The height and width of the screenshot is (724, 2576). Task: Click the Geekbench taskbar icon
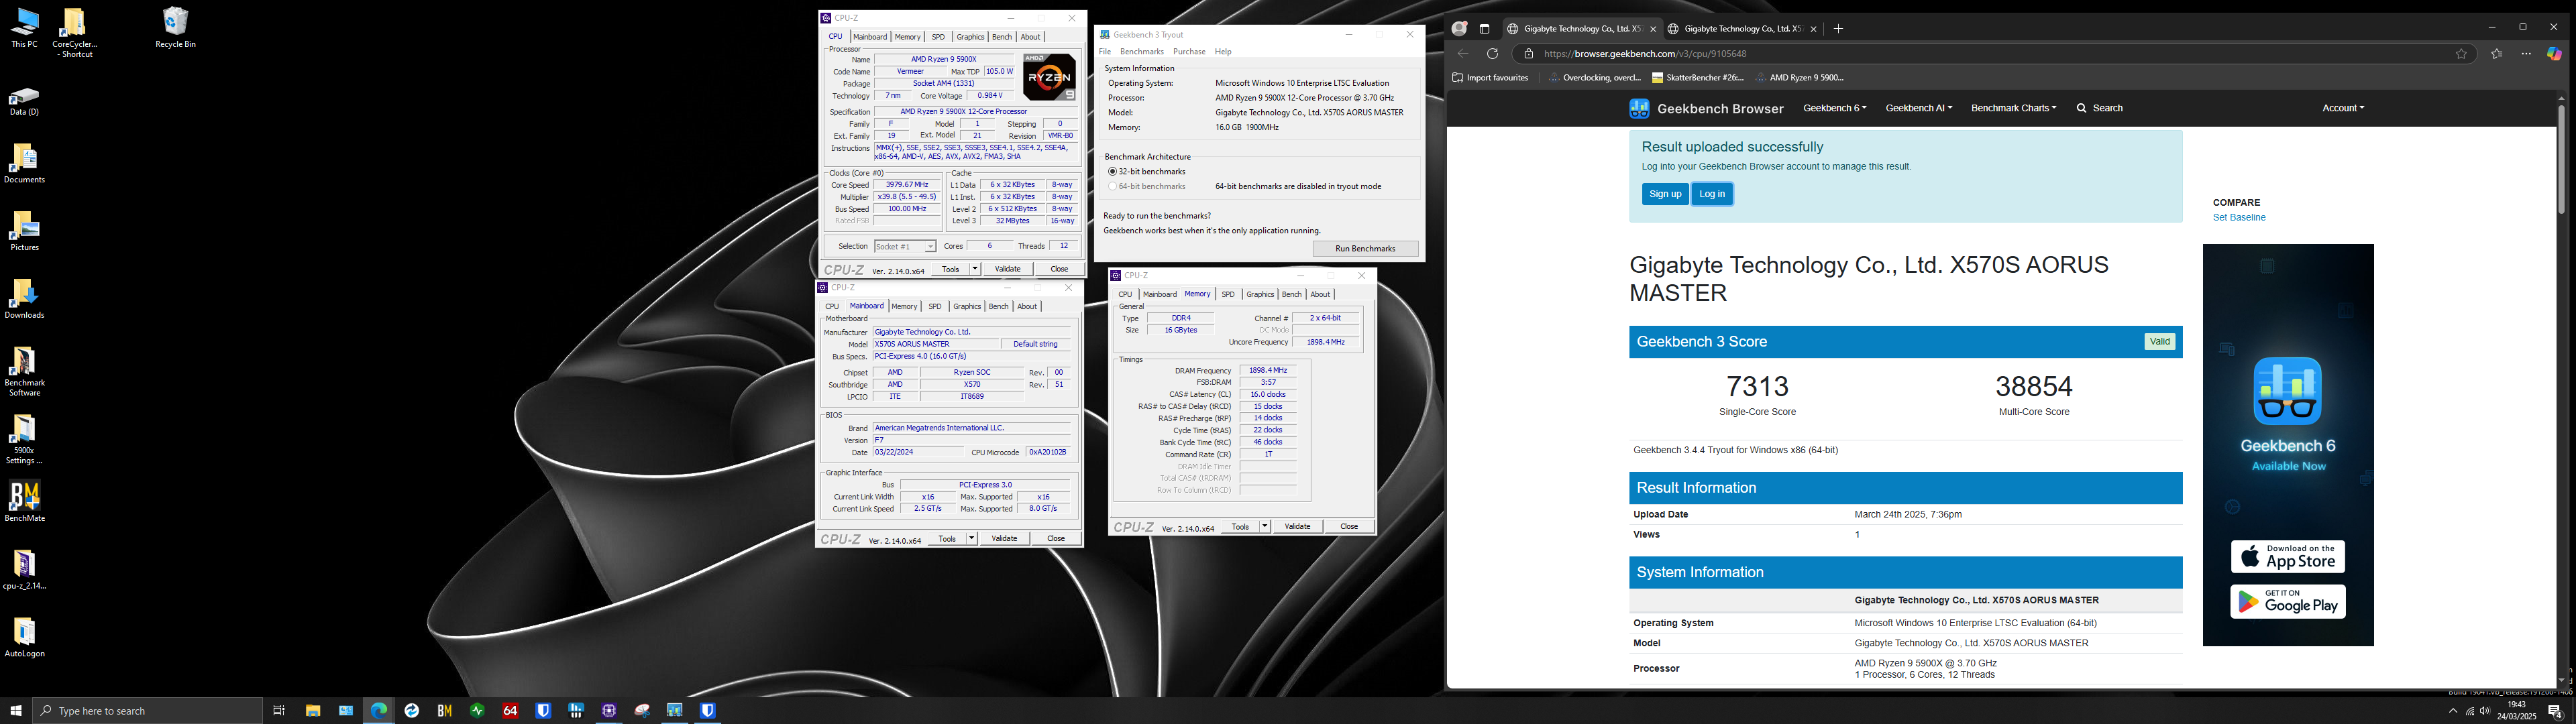pos(675,711)
